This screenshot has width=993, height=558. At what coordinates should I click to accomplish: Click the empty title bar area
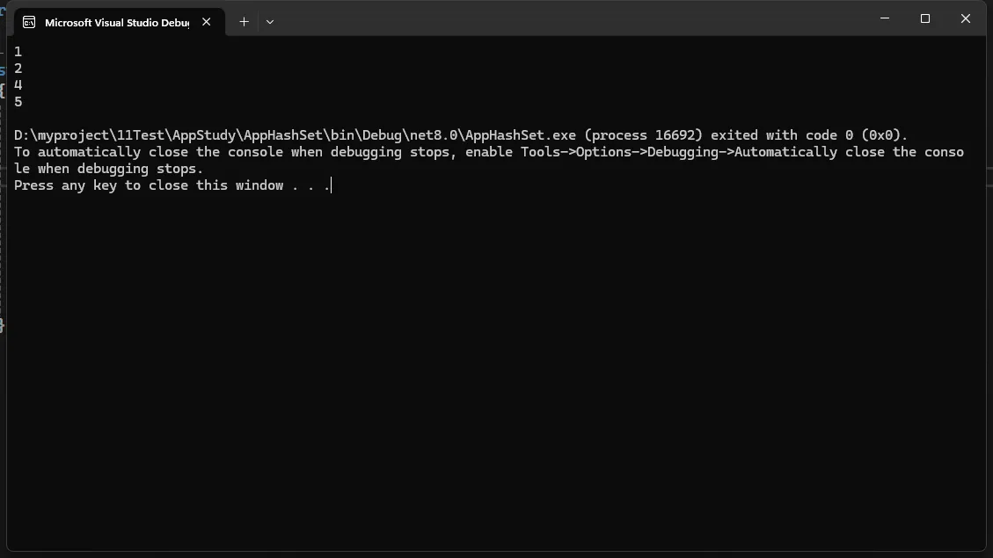click(x=570, y=18)
